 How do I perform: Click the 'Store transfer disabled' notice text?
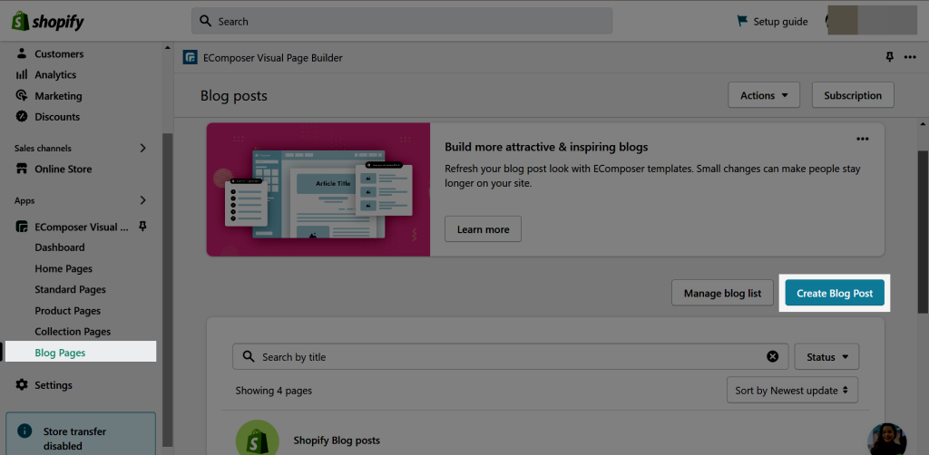click(74, 439)
